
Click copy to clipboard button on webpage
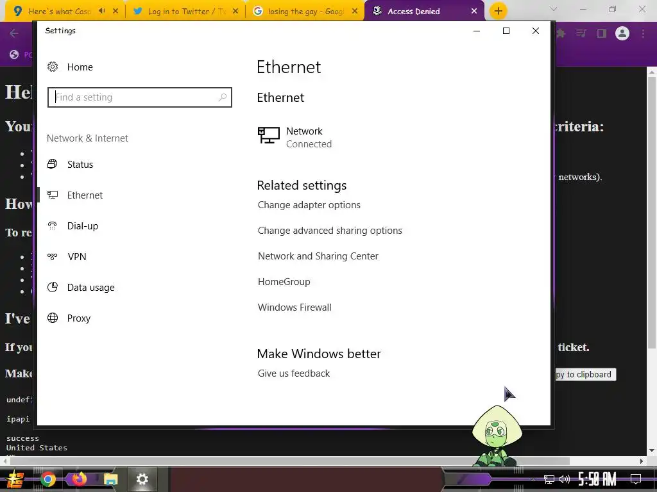click(585, 374)
